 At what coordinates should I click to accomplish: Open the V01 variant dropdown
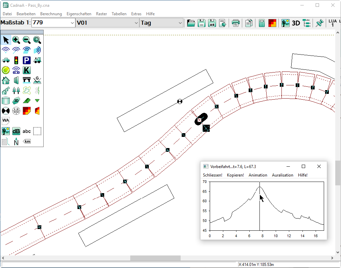click(x=136, y=23)
